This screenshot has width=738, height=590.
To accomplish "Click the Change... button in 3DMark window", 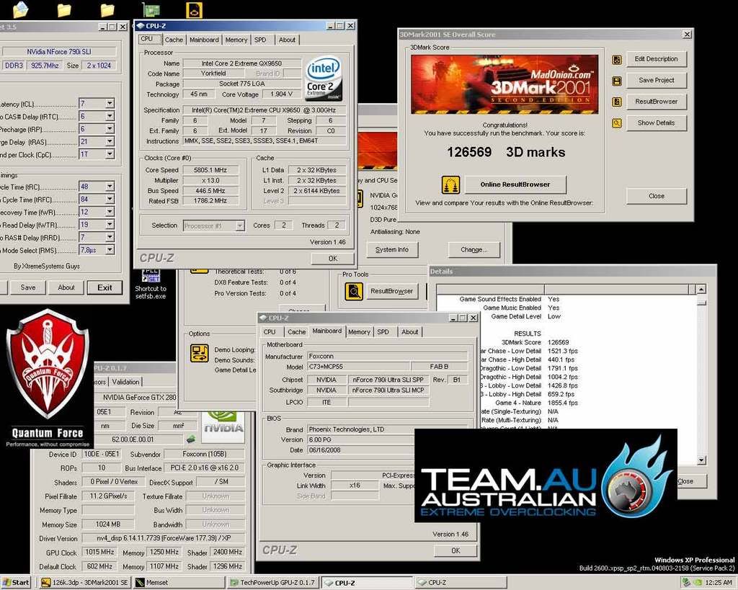I will pyautogui.click(x=474, y=250).
